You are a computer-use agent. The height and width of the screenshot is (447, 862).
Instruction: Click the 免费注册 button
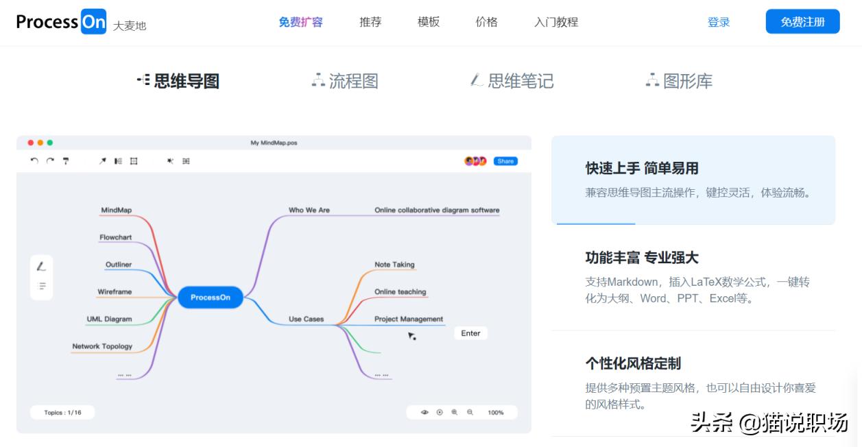[x=802, y=21]
